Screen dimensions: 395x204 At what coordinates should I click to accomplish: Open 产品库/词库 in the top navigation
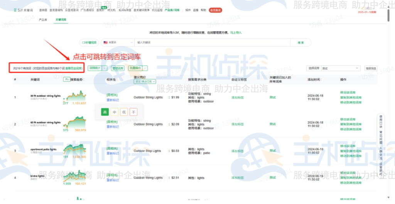coord(172,10)
